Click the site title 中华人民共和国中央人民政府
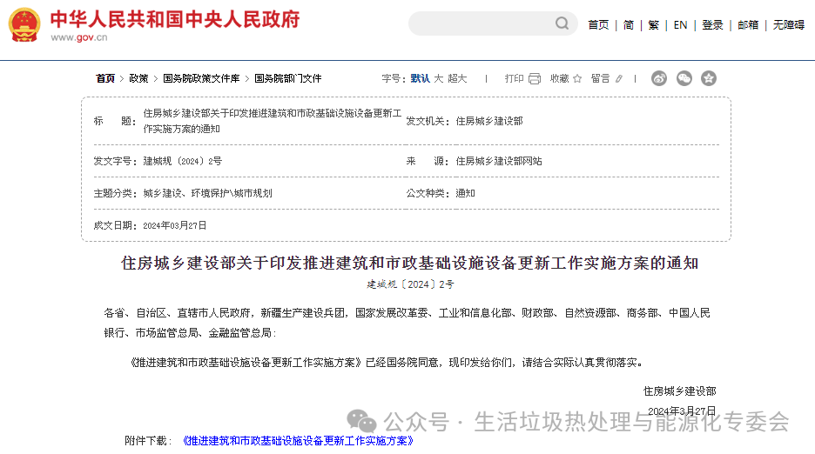This screenshot has width=815, height=454. [175, 19]
